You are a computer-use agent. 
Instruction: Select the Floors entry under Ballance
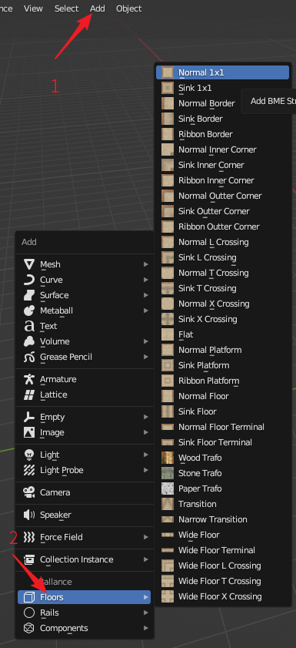pyautogui.click(x=84, y=597)
